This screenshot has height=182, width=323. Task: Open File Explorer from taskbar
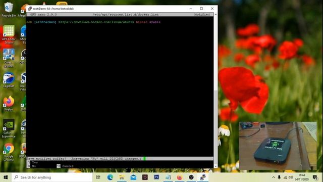point(122,177)
